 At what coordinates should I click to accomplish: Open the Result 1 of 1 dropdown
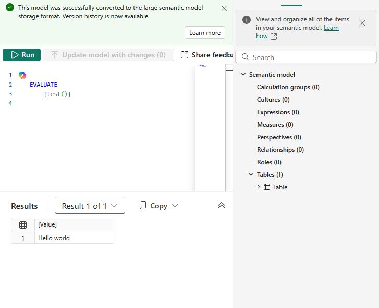[x=90, y=206]
